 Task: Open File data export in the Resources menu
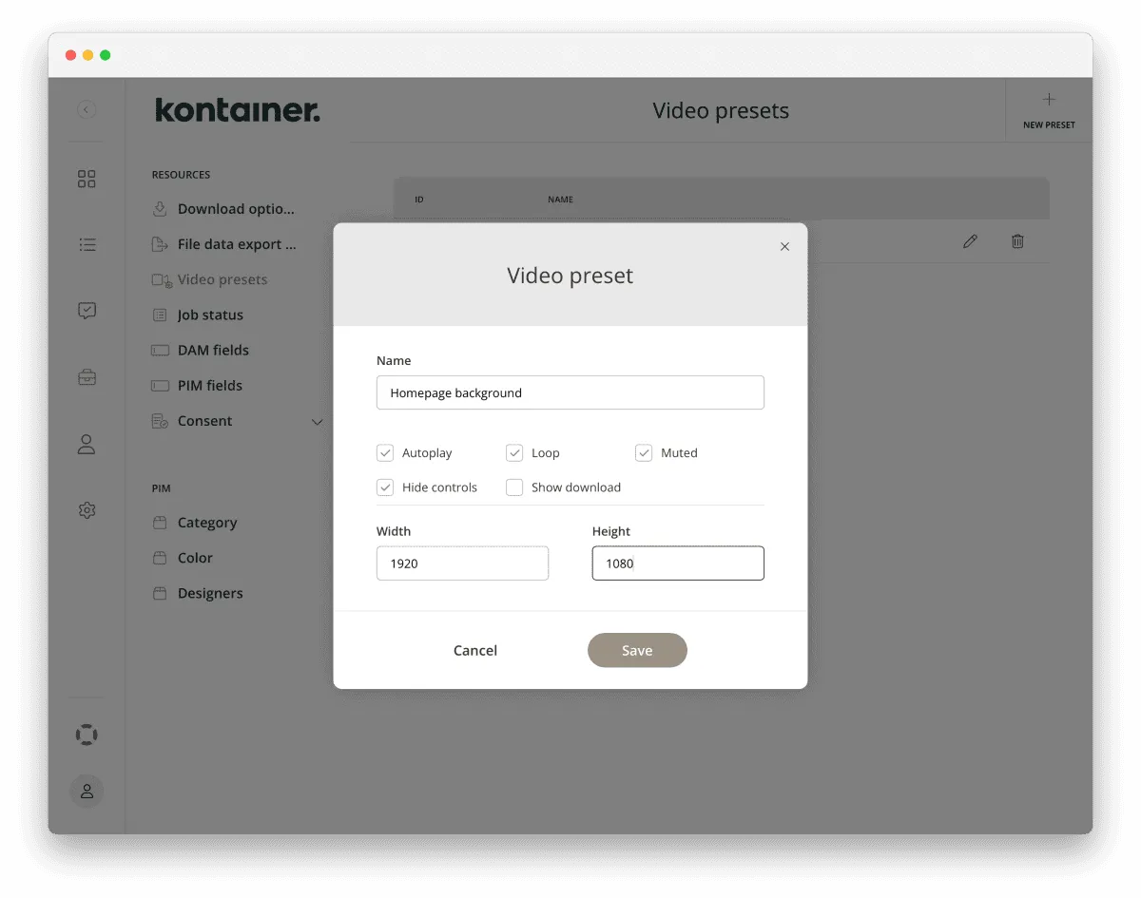[x=237, y=244]
